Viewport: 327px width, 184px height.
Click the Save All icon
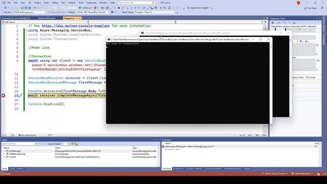point(30,8)
